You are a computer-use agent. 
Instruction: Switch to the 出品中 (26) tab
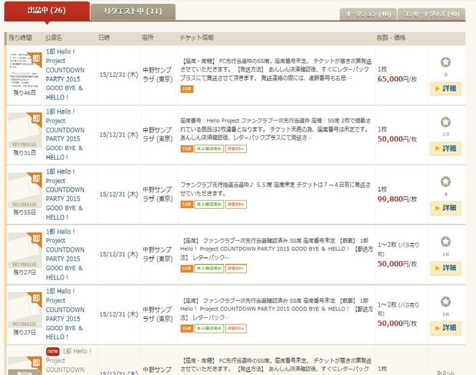tap(47, 11)
